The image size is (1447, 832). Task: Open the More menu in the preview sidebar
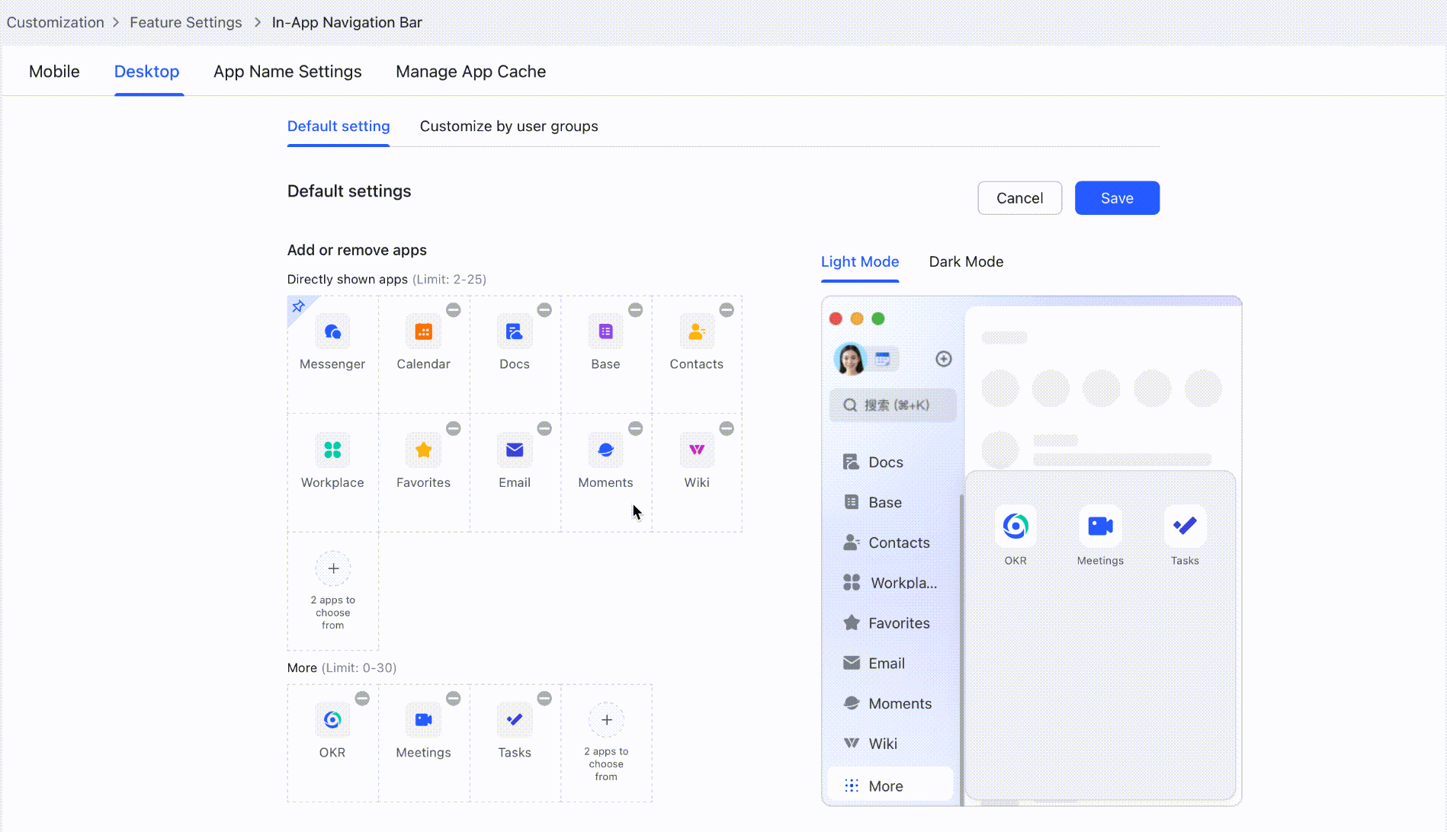click(x=885, y=785)
